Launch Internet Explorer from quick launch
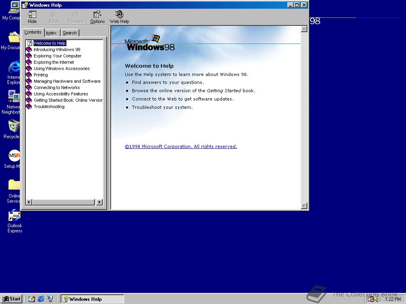 click(x=41, y=299)
